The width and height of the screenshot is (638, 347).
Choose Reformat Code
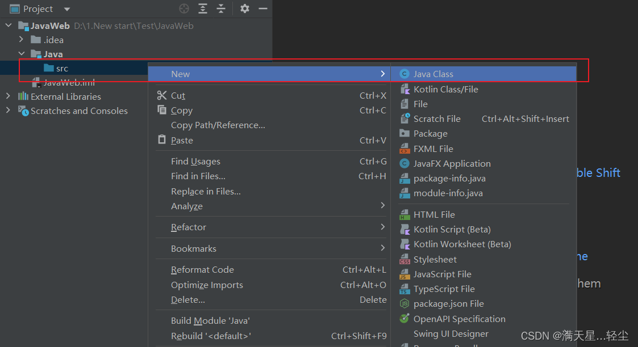tap(269, 269)
